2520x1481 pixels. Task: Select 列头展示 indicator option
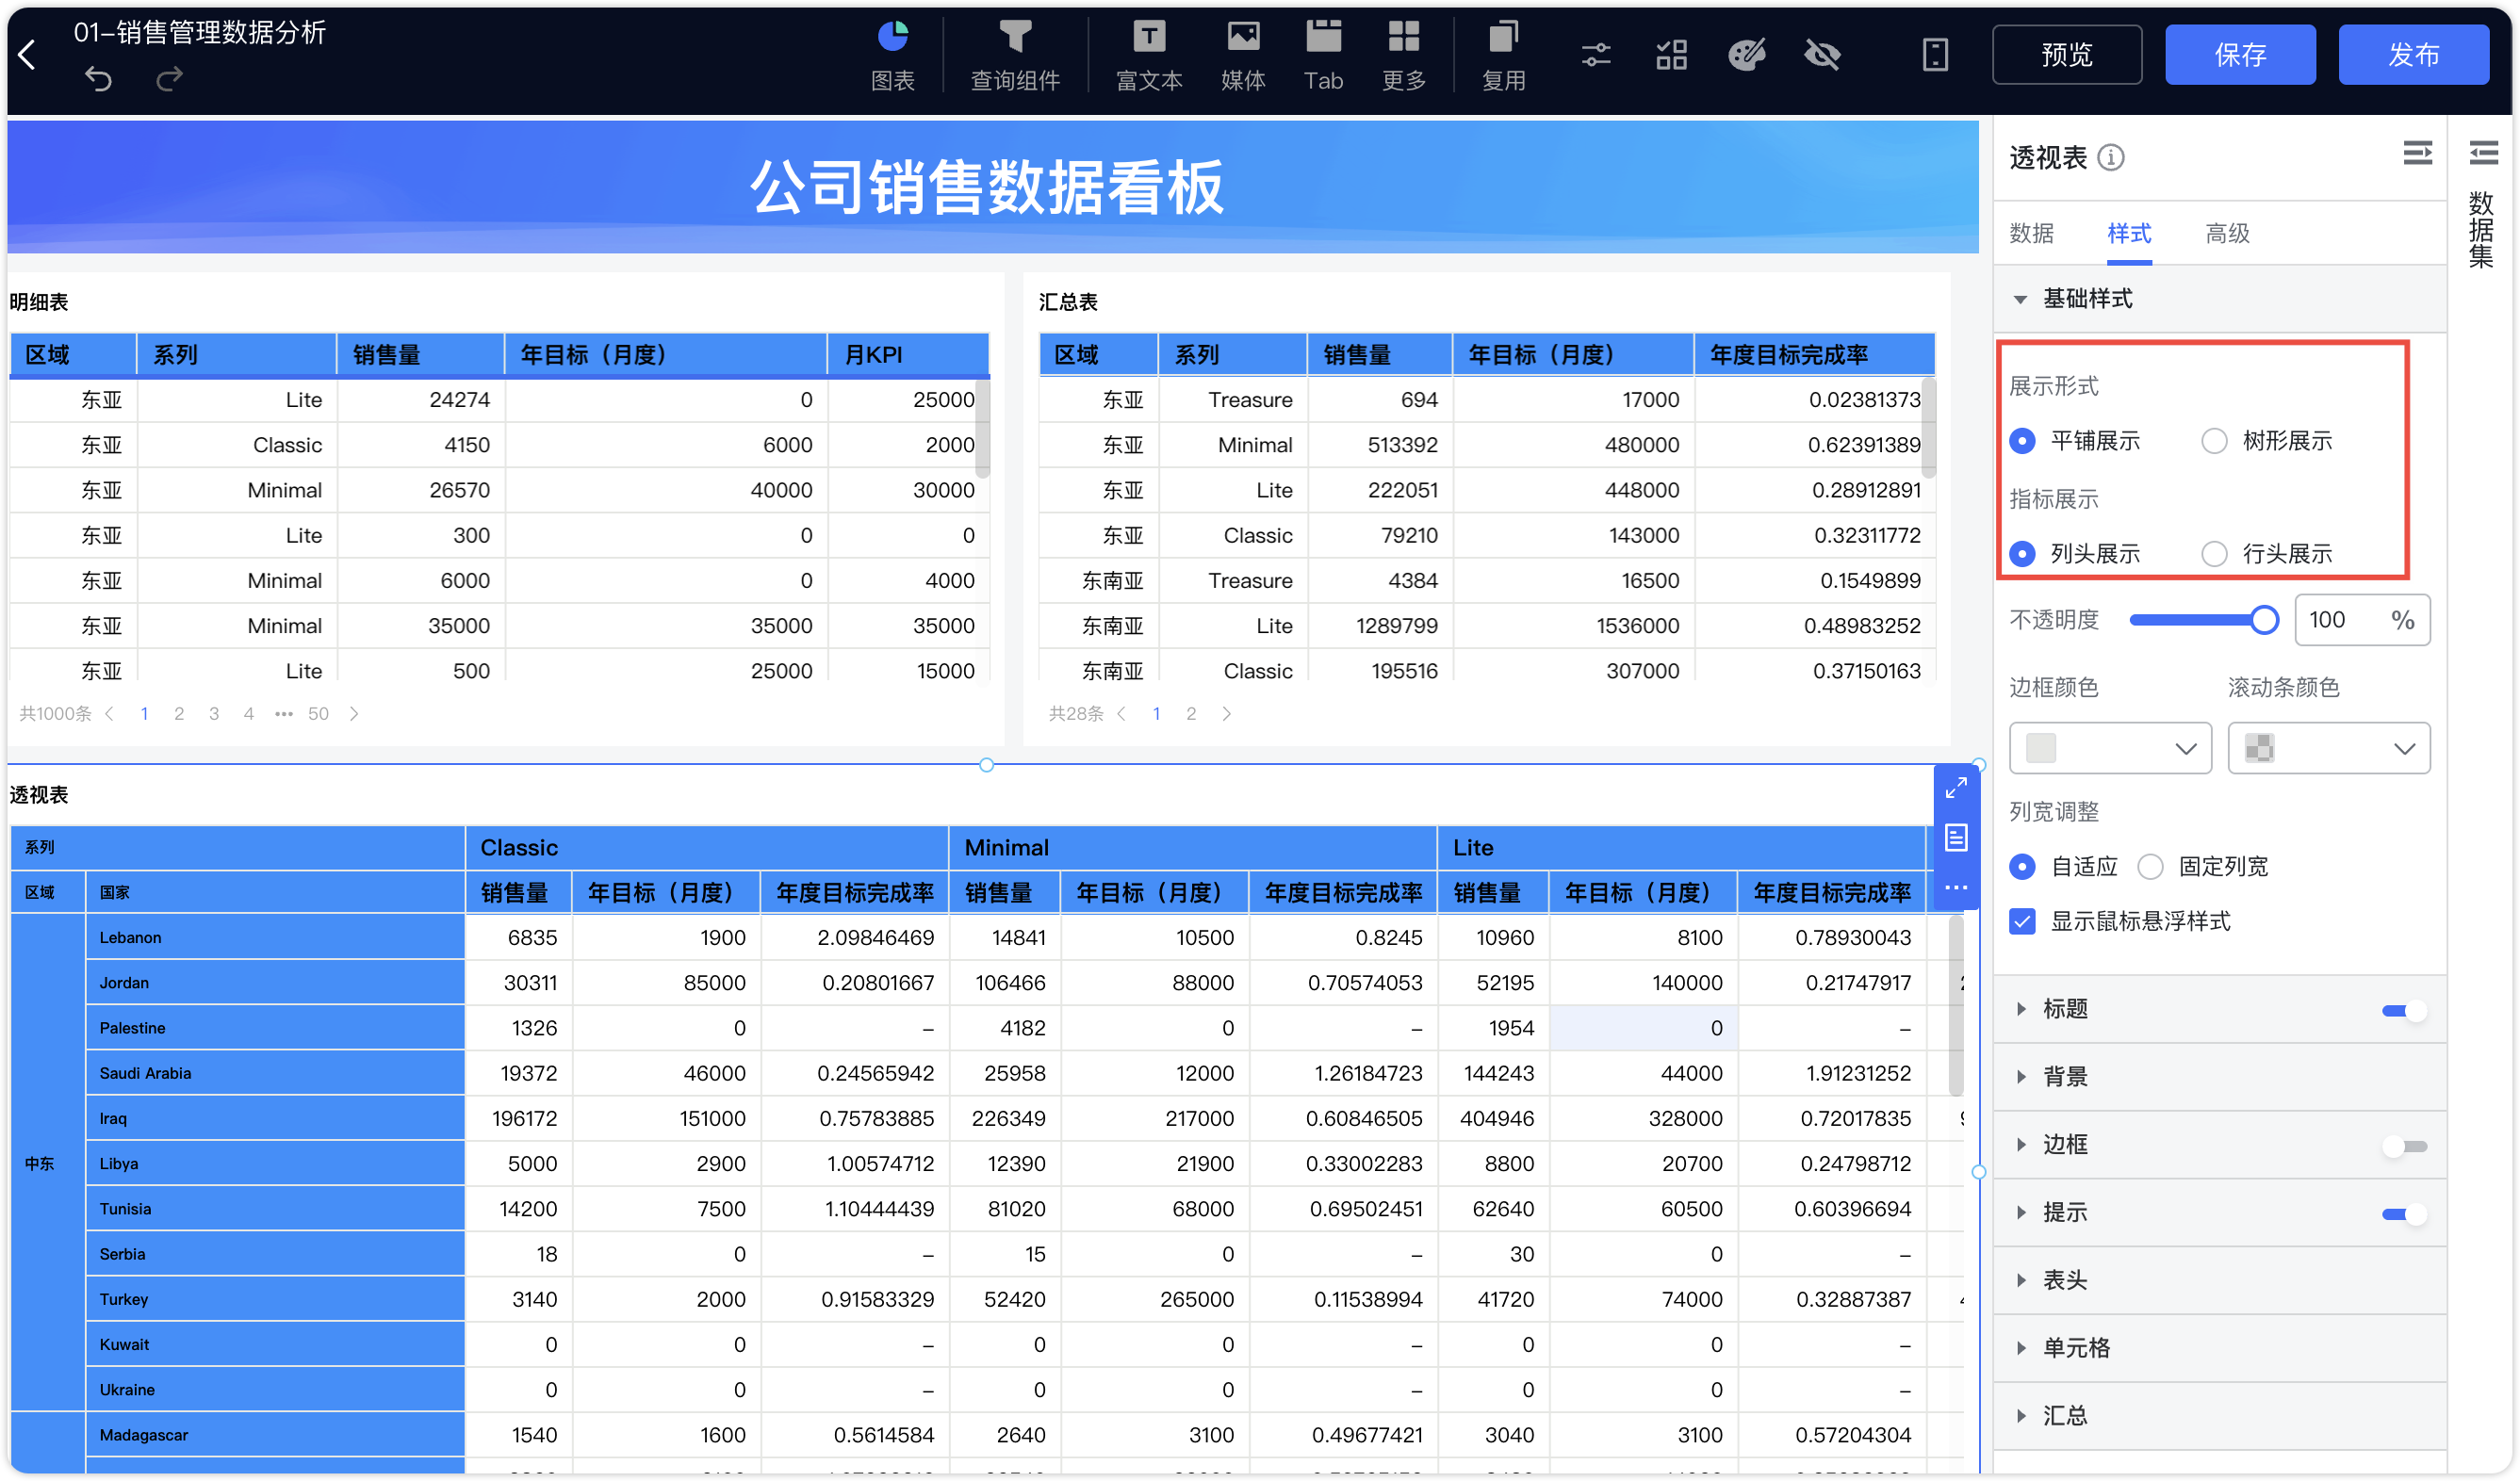[x=2022, y=554]
